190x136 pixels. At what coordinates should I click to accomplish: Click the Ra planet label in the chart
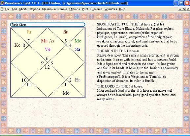[x=78, y=80]
